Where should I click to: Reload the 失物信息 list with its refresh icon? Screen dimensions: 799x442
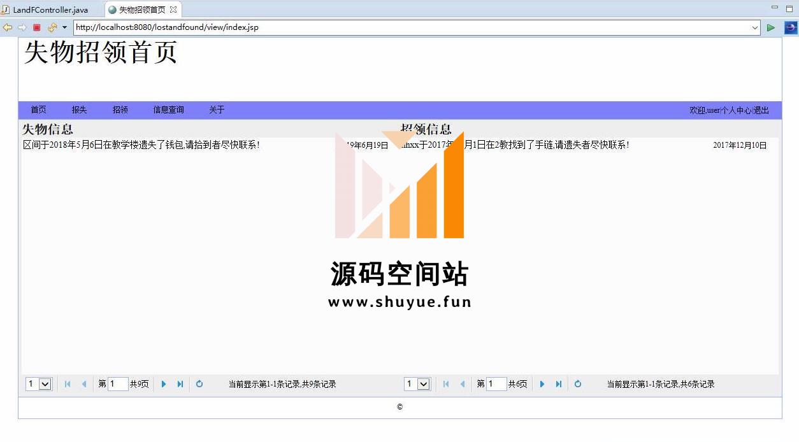(x=199, y=384)
